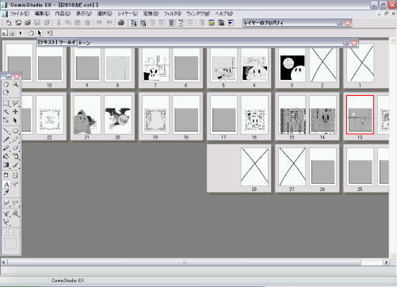
Task: Select the Lasso selection tool
Action: [x=16, y=103]
